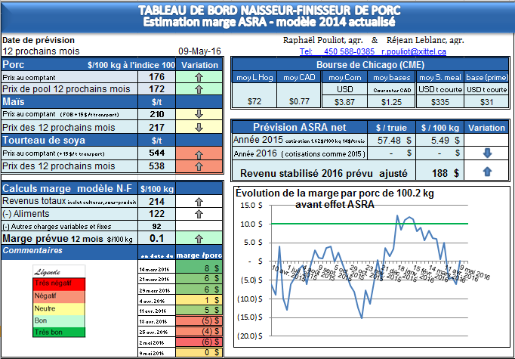Click the up arrow for Prix de pool 172
Screen dimensions: 515x359
coord(199,89)
